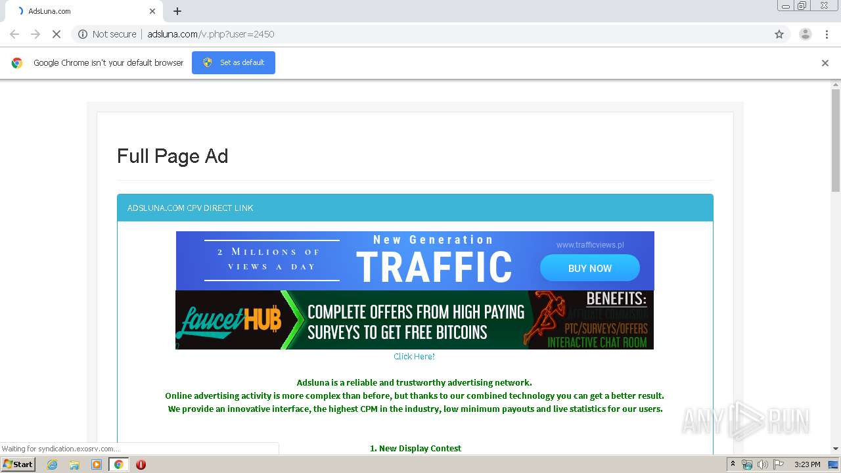The width and height of the screenshot is (841, 473).
Task: Open the FaucetHub bitcoin banner ad
Action: coord(415,320)
